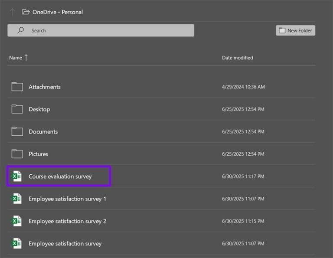Open the Attachments folder by name
This screenshot has height=258, width=333.
(45, 87)
